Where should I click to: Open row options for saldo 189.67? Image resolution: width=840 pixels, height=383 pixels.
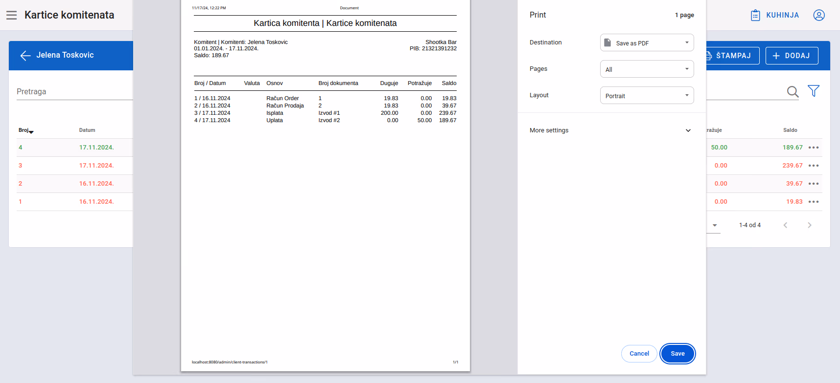pyautogui.click(x=814, y=148)
